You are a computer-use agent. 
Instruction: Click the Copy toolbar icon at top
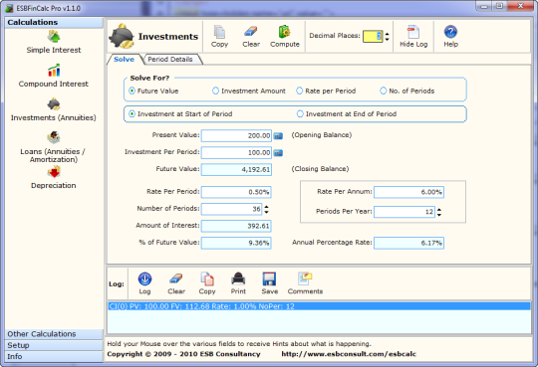click(219, 32)
